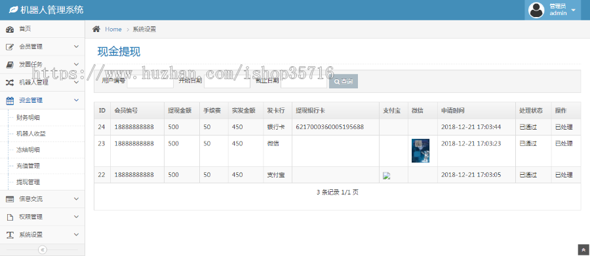Focus the 用户编号 input field
This screenshot has height=256, width=590.
(x=150, y=81)
